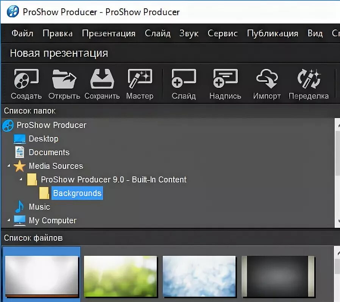340x302 pixels.
Task: Select the Media Sources label
Action: point(56,166)
